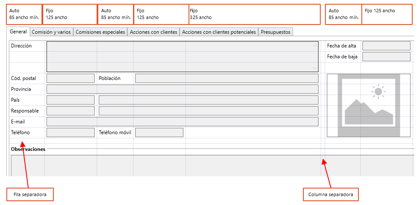Screen dimensions: 419x205
Task: Open the Comisión y varios tab
Action: click(51, 32)
